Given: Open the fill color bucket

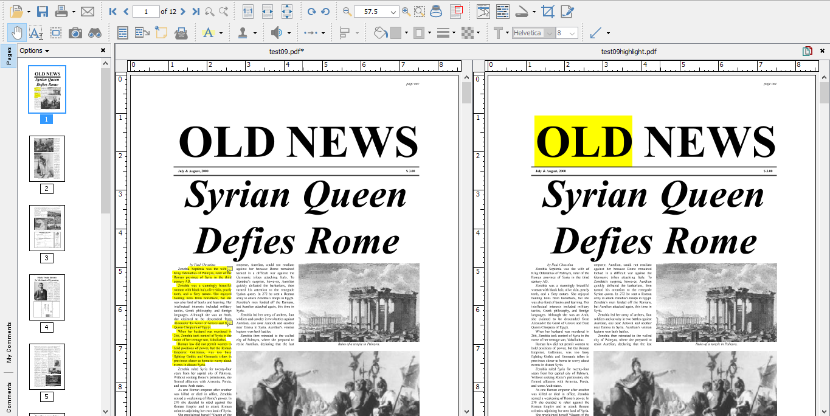Looking at the screenshot, I should [380, 32].
